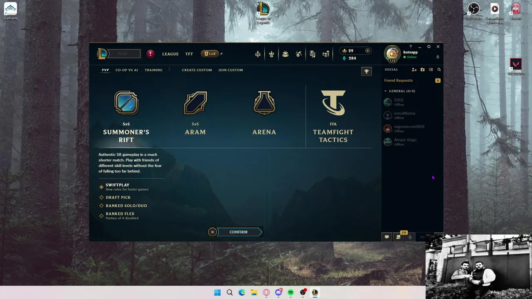Click the League of Legends logo icon

pos(102,54)
